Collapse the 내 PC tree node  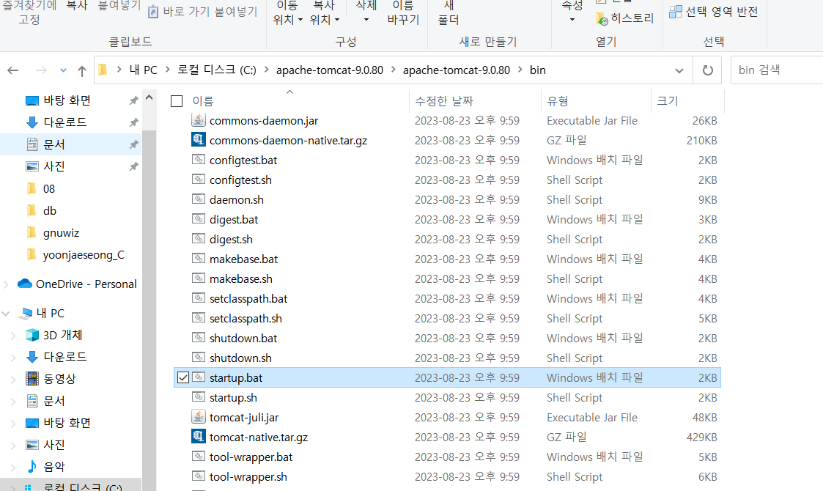[x=6, y=314]
